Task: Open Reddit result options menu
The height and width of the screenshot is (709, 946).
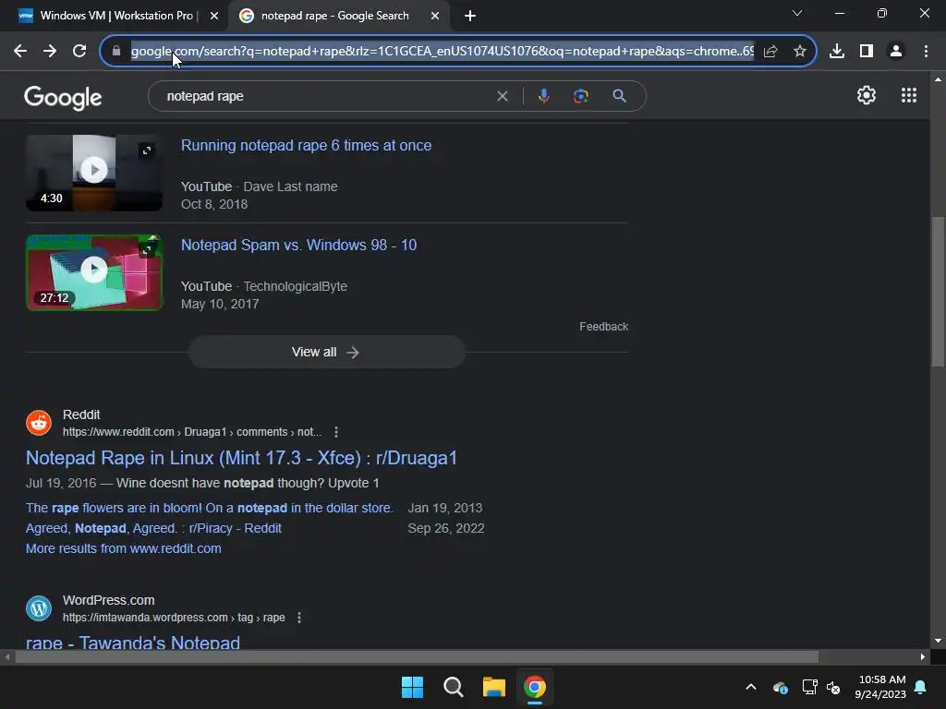Action: 336,432
